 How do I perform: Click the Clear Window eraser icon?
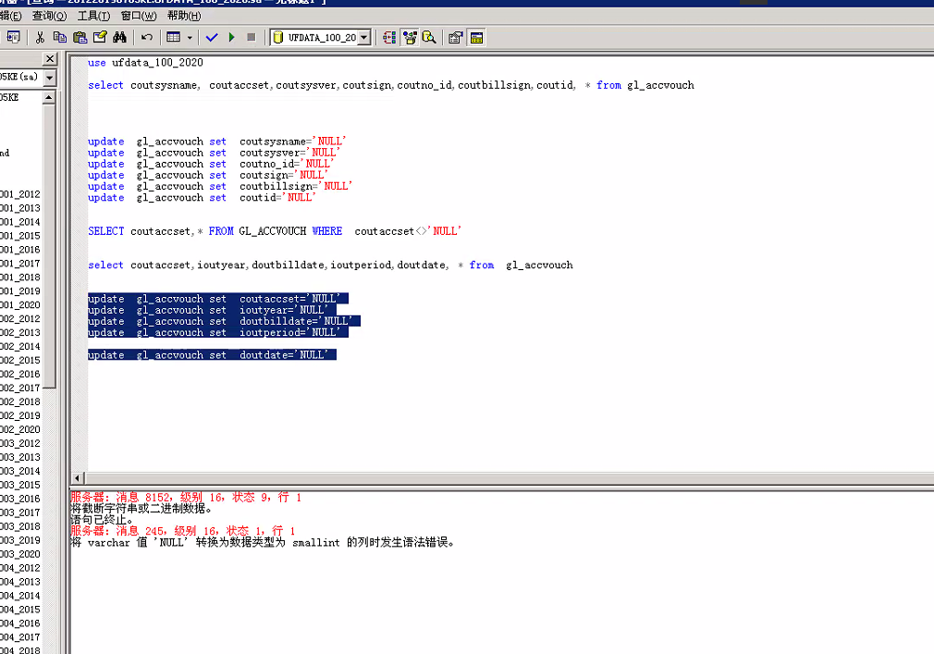100,38
